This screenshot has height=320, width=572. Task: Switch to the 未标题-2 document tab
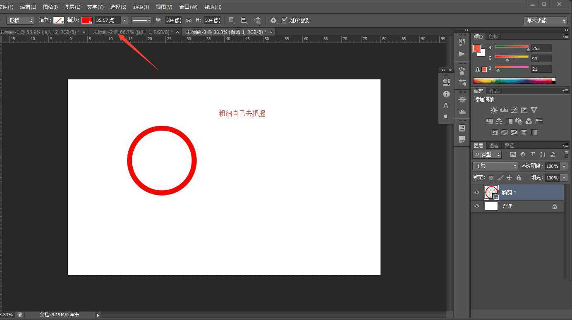point(132,32)
